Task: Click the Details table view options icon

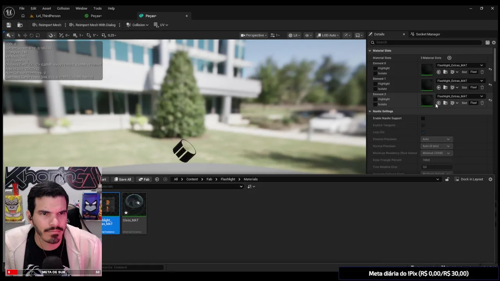Action: (x=487, y=43)
